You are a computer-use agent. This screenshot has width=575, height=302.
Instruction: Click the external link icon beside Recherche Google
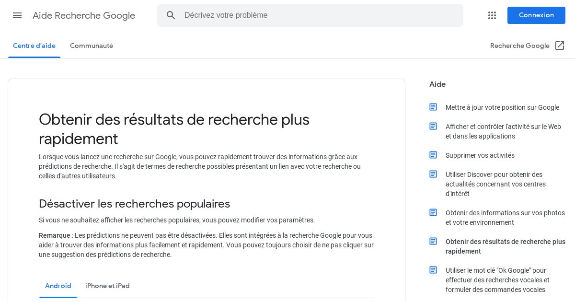[560, 46]
